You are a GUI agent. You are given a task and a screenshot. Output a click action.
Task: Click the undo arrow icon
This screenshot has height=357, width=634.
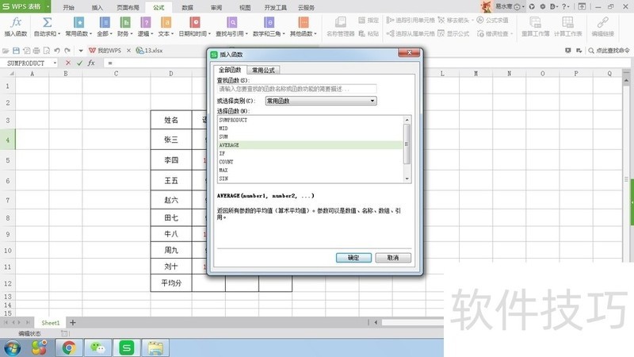57,51
